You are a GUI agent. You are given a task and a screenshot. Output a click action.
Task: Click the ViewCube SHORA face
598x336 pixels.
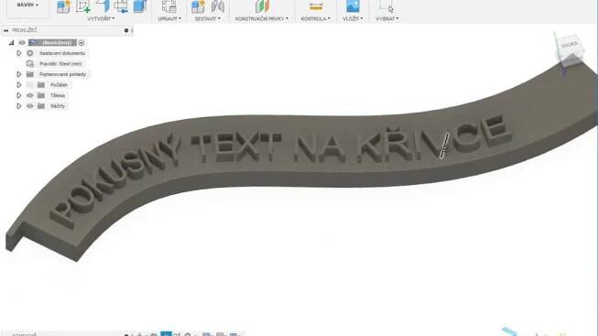coord(570,45)
